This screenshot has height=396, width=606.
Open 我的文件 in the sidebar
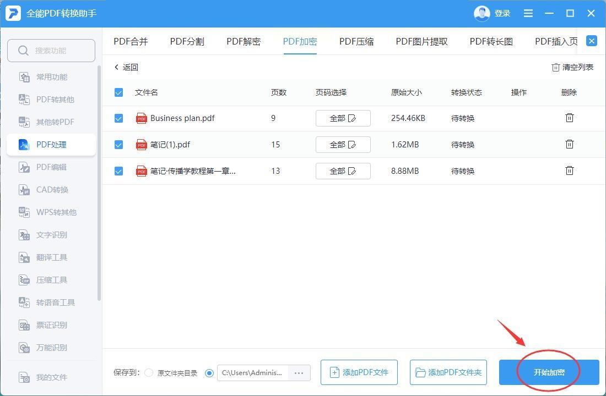51,377
